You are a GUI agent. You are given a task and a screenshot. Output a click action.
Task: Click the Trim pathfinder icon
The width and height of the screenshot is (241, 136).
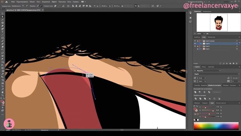(x=200, y=99)
